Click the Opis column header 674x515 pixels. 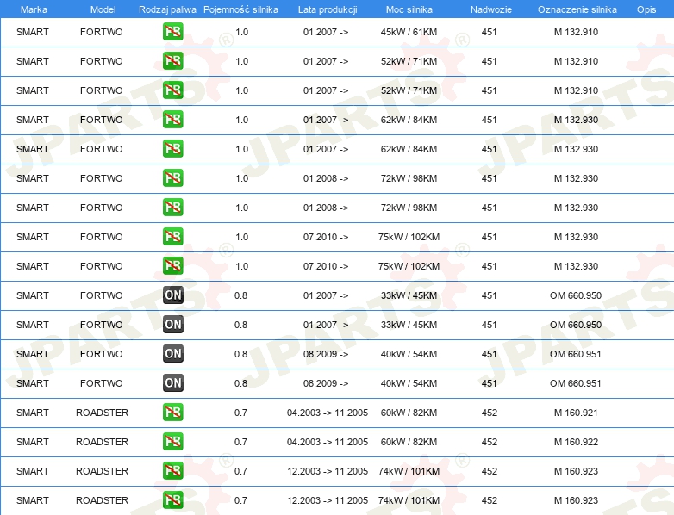pyautogui.click(x=646, y=9)
